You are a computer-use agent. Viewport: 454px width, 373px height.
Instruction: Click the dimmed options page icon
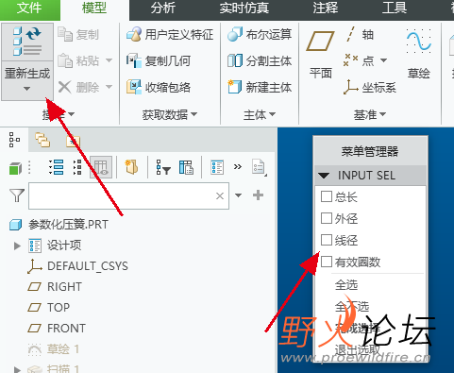(x=259, y=167)
